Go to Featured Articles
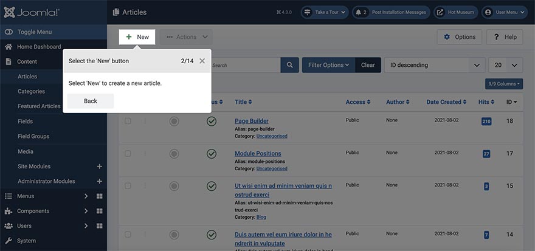The width and height of the screenshot is (535, 251). (39, 106)
